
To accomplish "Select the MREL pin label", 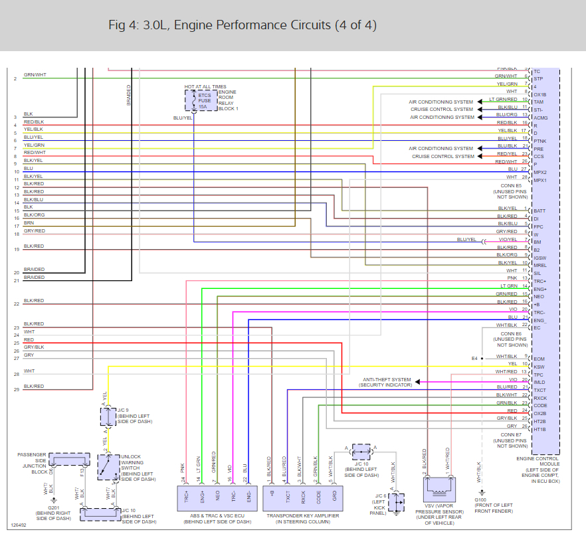I will [540, 266].
